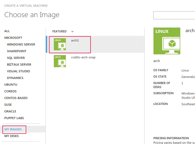
Task: Filter by SHAREPOINT images
Action: coord(17,51)
